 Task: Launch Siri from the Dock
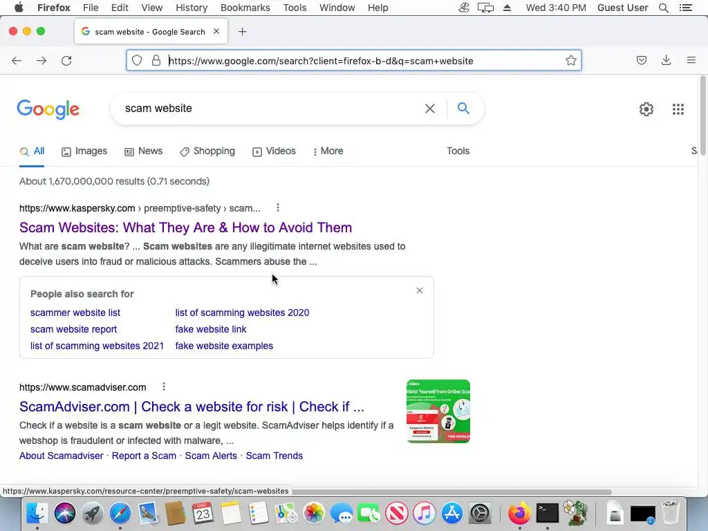[x=64, y=514]
